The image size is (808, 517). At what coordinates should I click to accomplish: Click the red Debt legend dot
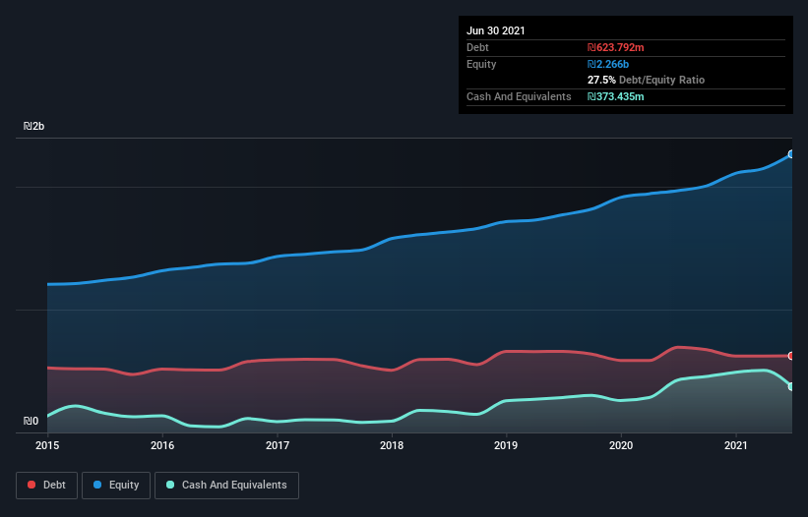pyautogui.click(x=31, y=485)
